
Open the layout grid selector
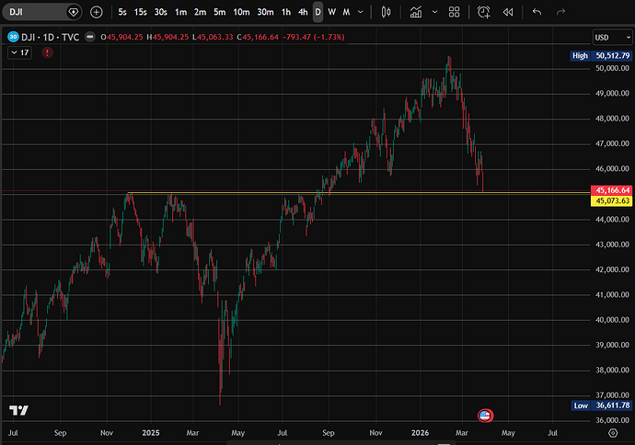coord(453,12)
